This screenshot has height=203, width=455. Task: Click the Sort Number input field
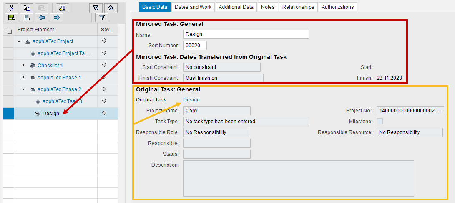pyautogui.click(x=195, y=46)
